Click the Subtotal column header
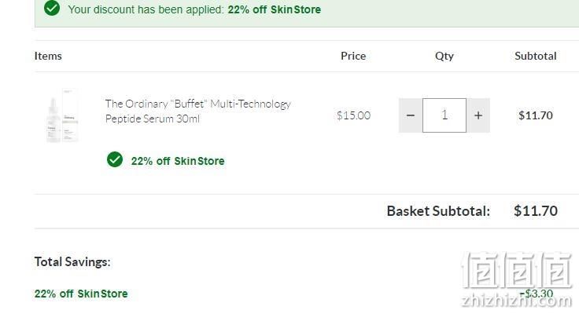The height and width of the screenshot is (314, 579). 536,56
